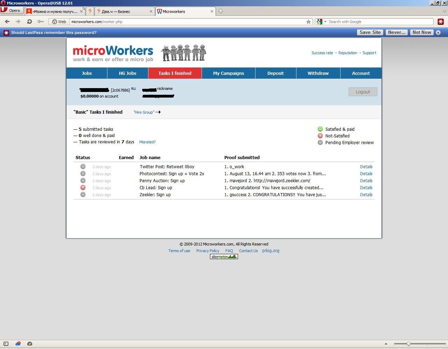Open the prlog.org footer link
Screen dimensions: 448x349
pos(271,251)
